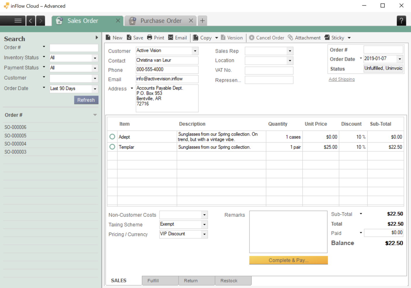
Task: Print the sales order
Action: 156,38
